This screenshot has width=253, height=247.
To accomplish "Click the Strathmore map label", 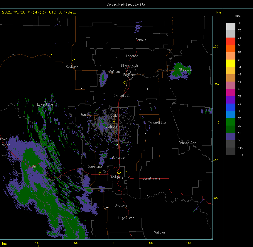I will click(151, 178).
